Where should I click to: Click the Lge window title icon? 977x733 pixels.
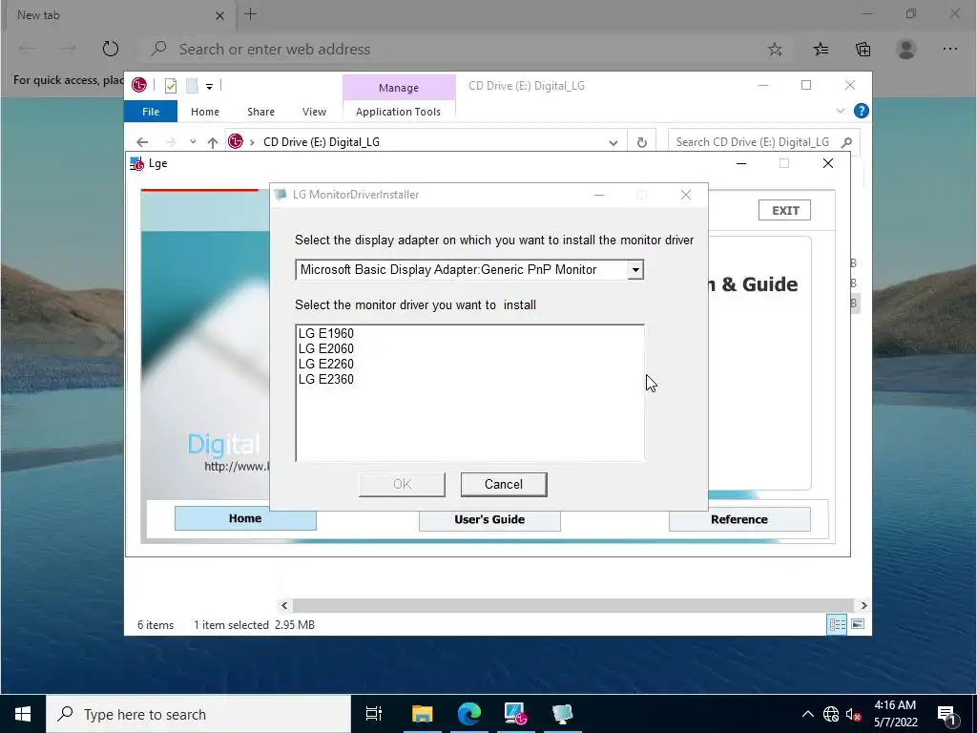click(136, 163)
